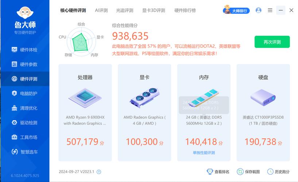Click version number 6.1024.4075.925

point(25,175)
